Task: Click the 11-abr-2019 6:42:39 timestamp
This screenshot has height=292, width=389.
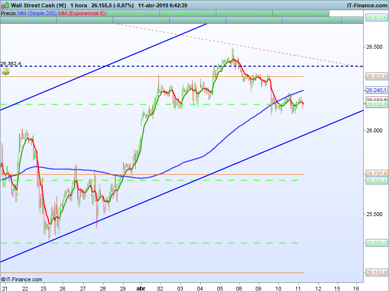Action: pyautogui.click(x=162, y=5)
